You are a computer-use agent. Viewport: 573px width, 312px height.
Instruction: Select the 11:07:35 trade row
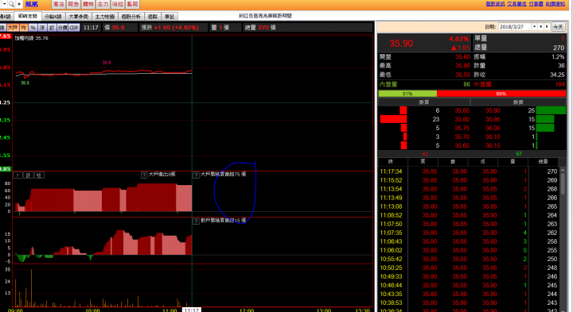tap(469, 233)
